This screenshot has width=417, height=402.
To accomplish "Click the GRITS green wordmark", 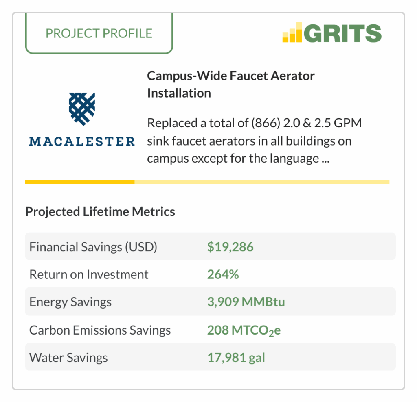I will point(343,33).
